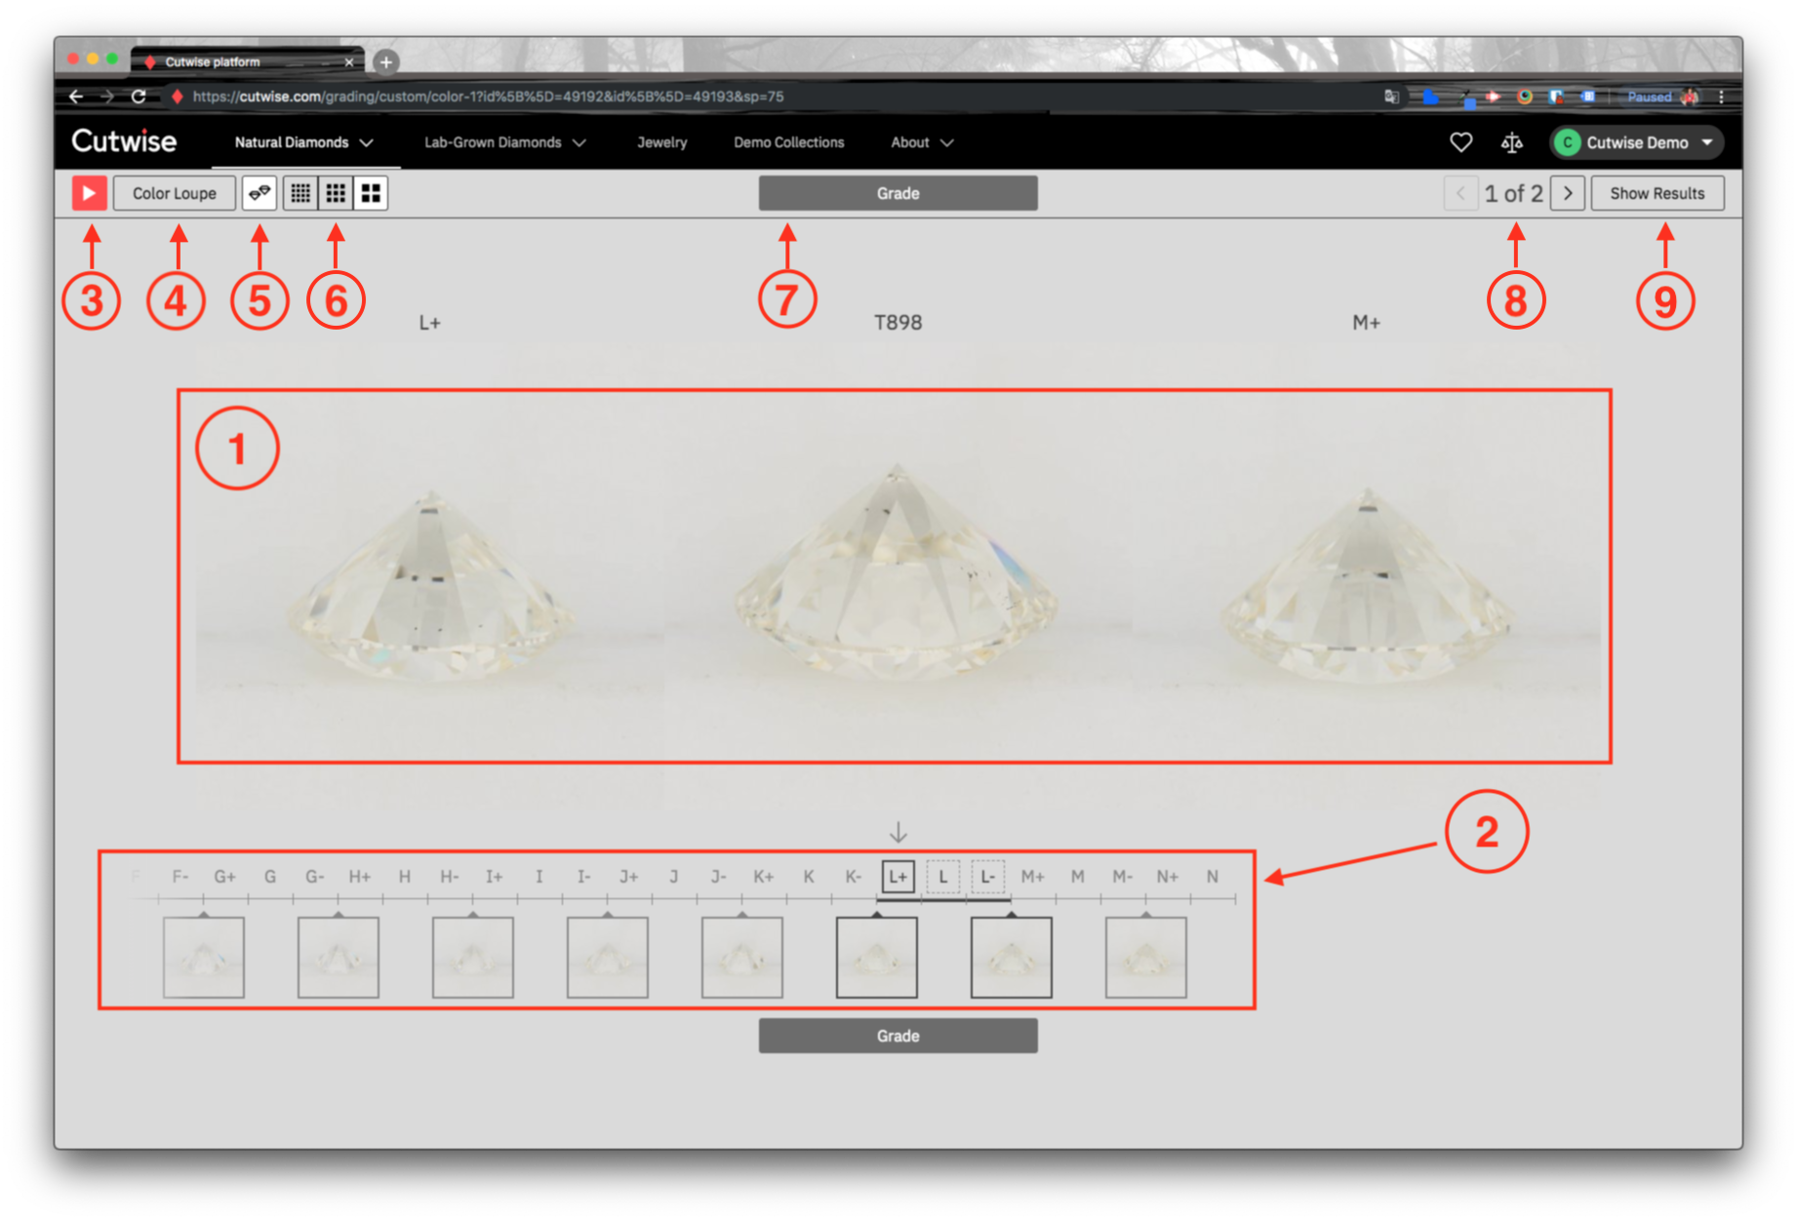This screenshot has height=1221, width=1797.
Task: Click the round orange-ring extension icon
Action: click(x=1525, y=97)
